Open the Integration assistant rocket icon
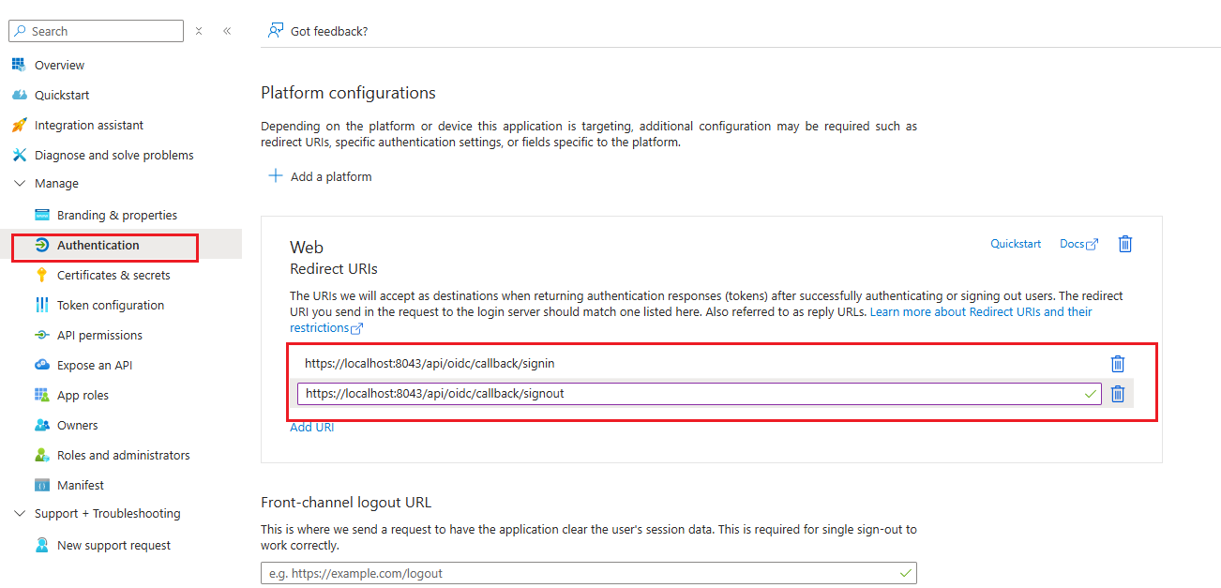1221x588 pixels. (x=19, y=125)
